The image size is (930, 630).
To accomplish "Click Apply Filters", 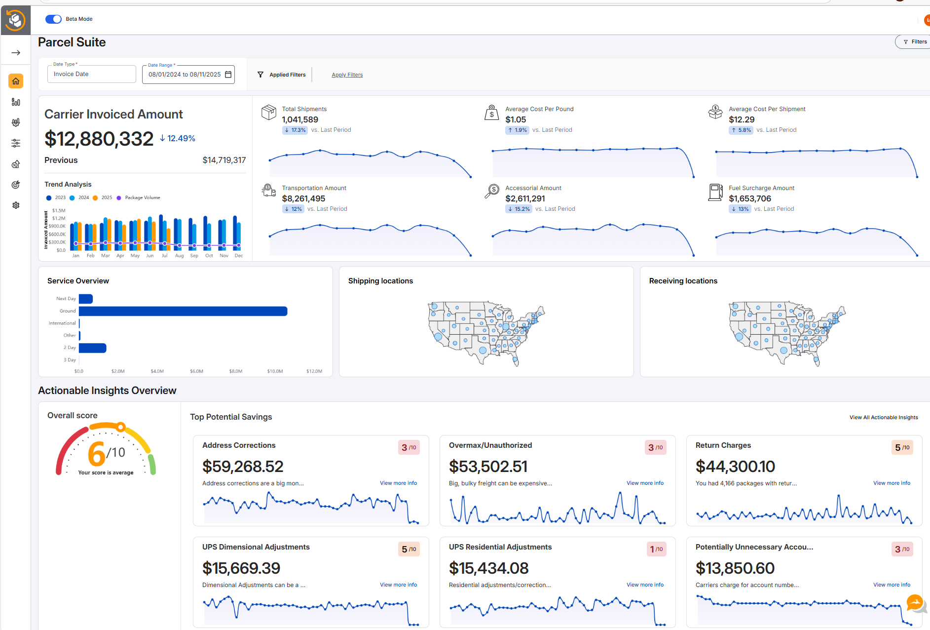I will [347, 75].
